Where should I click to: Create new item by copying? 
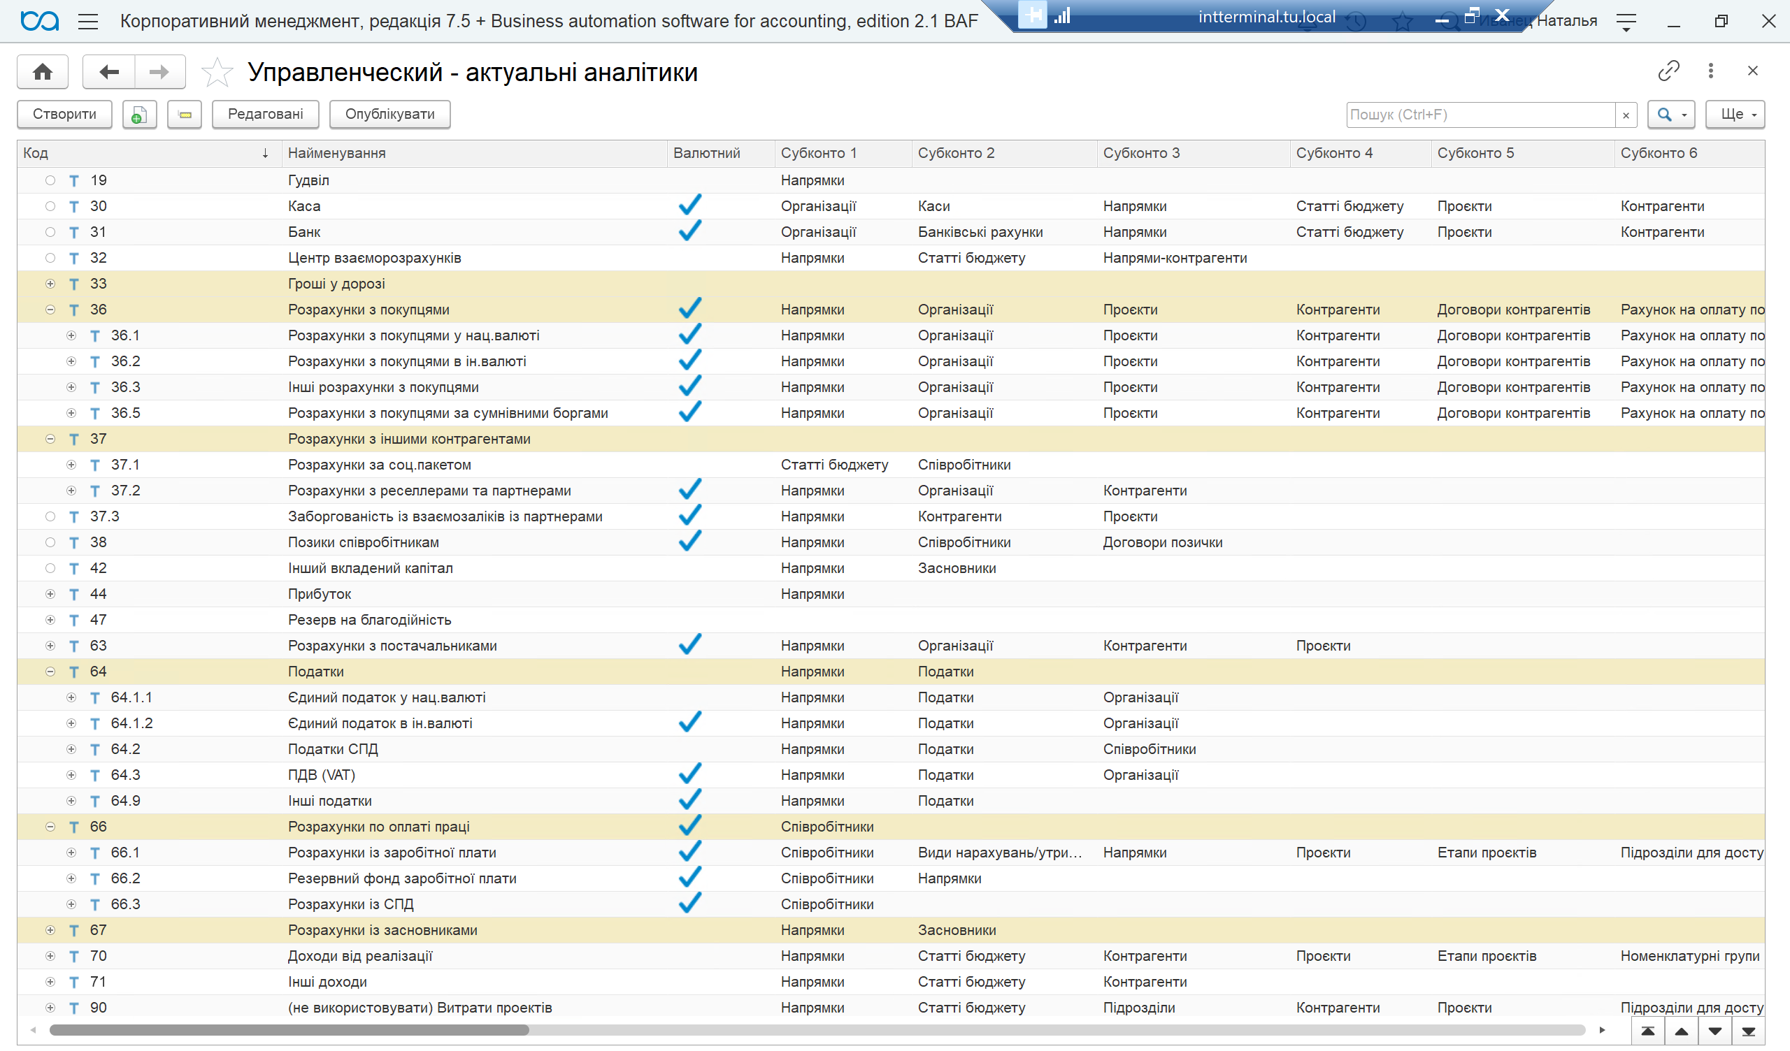pos(139,115)
